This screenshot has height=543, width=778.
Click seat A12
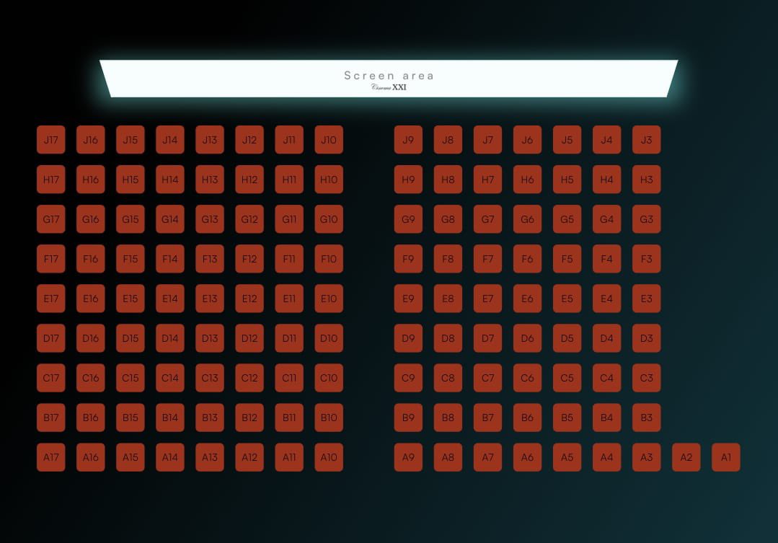(249, 457)
